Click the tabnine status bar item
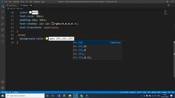This screenshot has height=98, width=175. [x=15, y=92]
